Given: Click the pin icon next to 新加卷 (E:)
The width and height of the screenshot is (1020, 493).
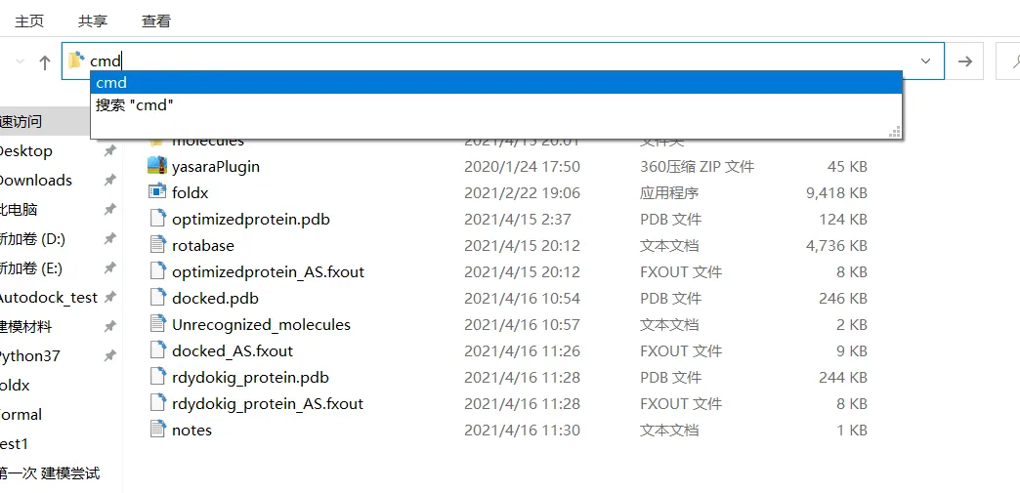Looking at the screenshot, I should click(110, 267).
